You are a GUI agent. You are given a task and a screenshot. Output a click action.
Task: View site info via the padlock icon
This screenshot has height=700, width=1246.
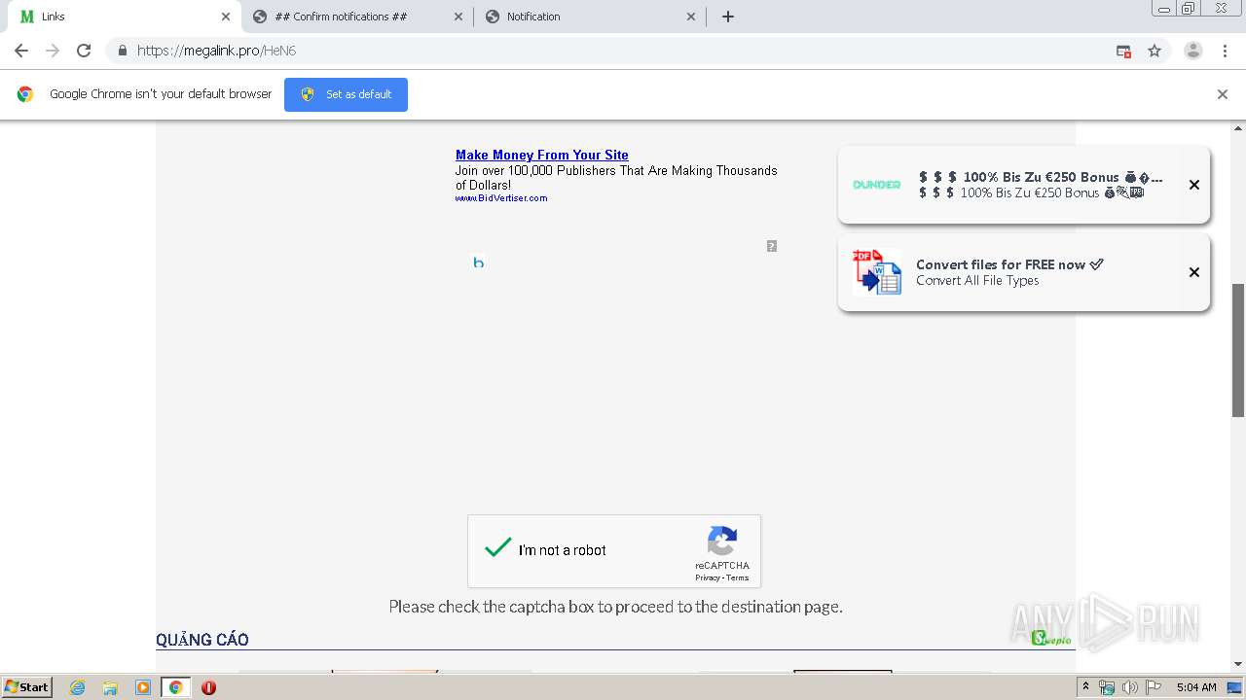(122, 51)
